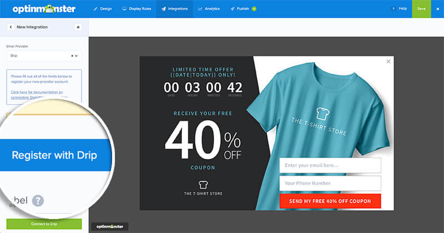The height and width of the screenshot is (233, 444).
Task: Open the Display Rules tab
Action: click(137, 9)
